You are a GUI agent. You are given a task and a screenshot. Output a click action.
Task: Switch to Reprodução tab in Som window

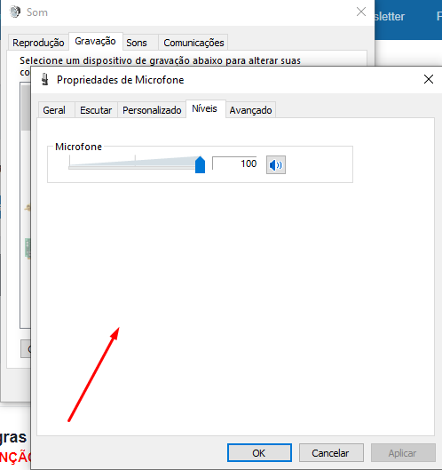[x=38, y=43]
